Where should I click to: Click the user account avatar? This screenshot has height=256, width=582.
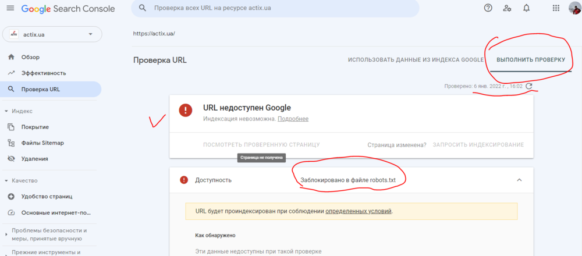[574, 8]
